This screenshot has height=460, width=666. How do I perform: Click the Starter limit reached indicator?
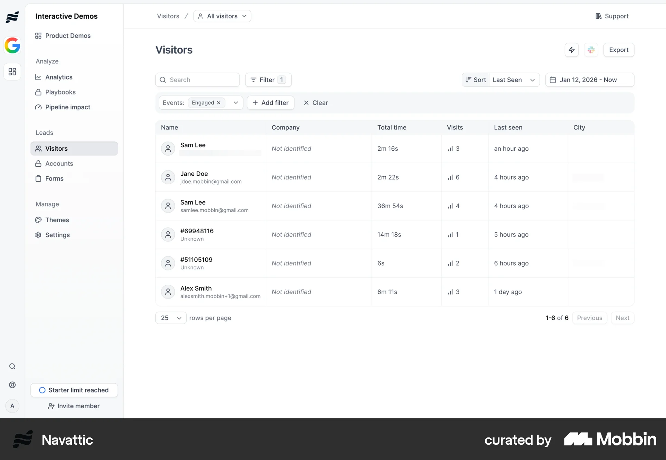(74, 390)
